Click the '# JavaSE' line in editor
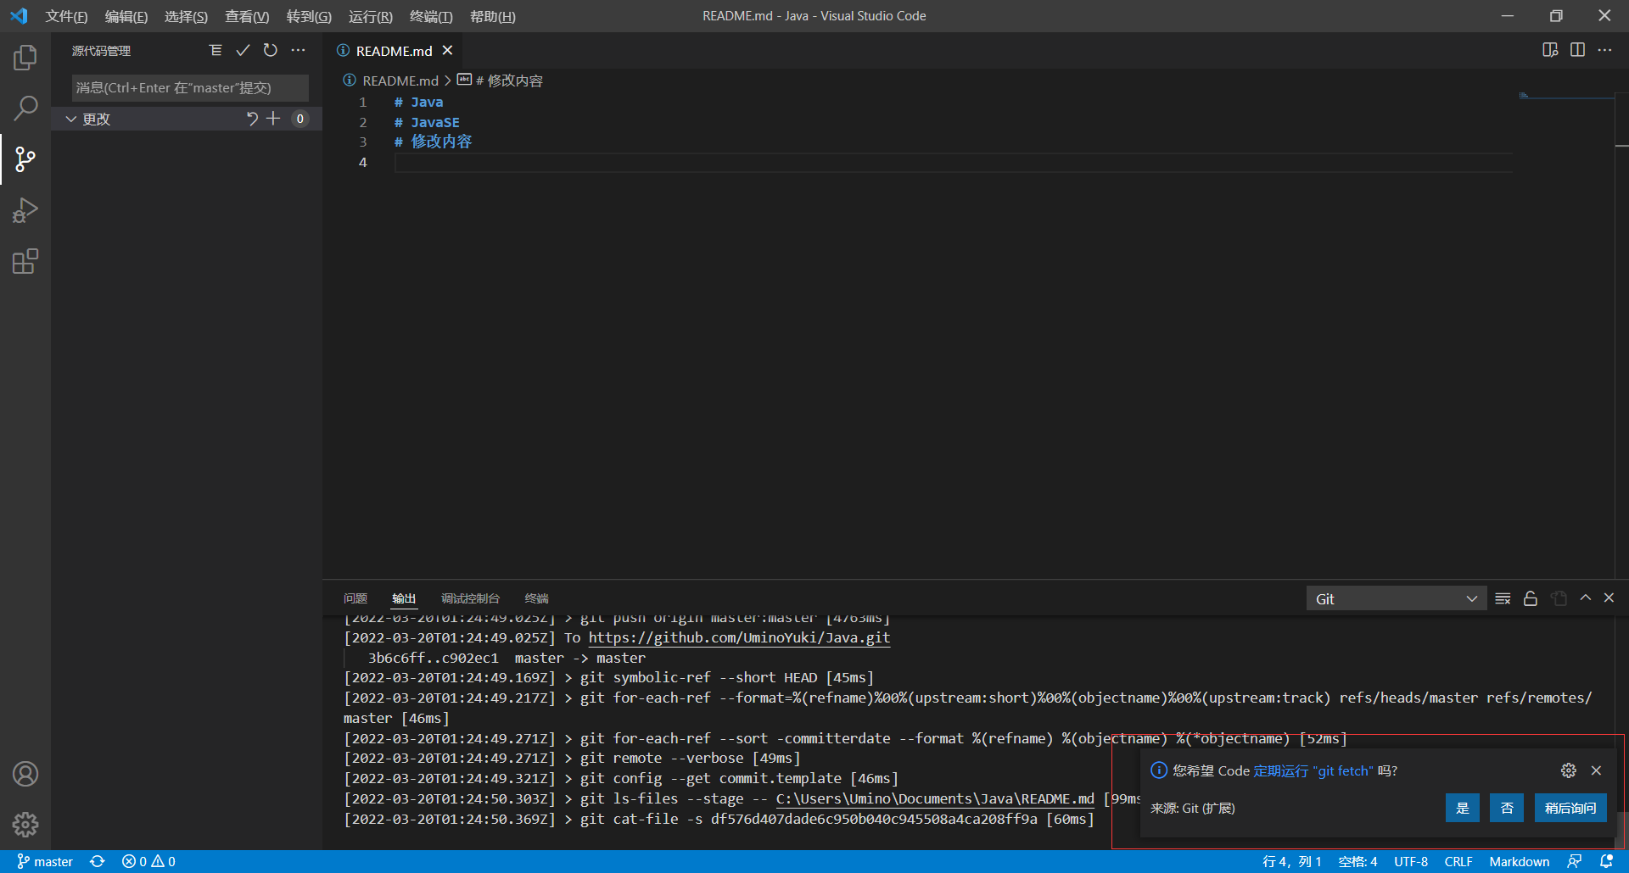This screenshot has width=1629, height=873. 427,122
